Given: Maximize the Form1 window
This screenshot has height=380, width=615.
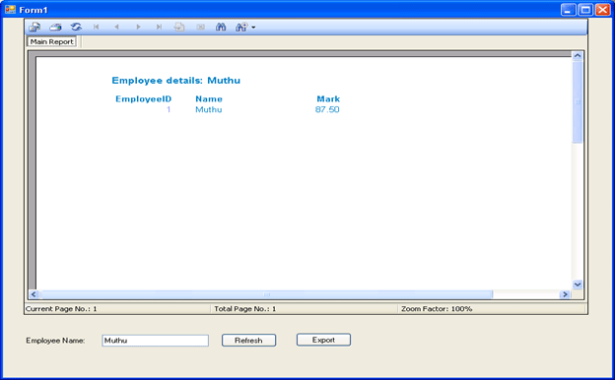Looking at the screenshot, I should click(585, 10).
